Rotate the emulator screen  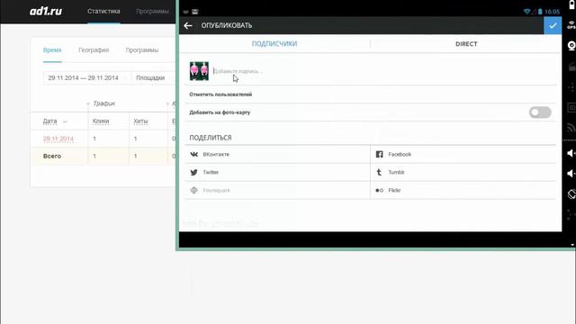pyautogui.click(x=571, y=194)
